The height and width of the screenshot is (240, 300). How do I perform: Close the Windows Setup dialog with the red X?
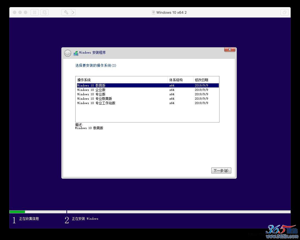click(x=230, y=49)
